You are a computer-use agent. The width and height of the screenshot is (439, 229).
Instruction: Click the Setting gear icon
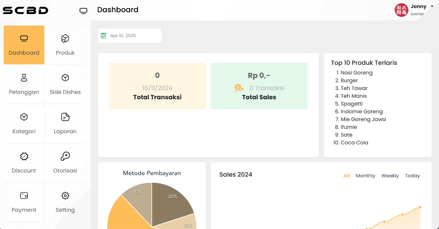click(65, 196)
